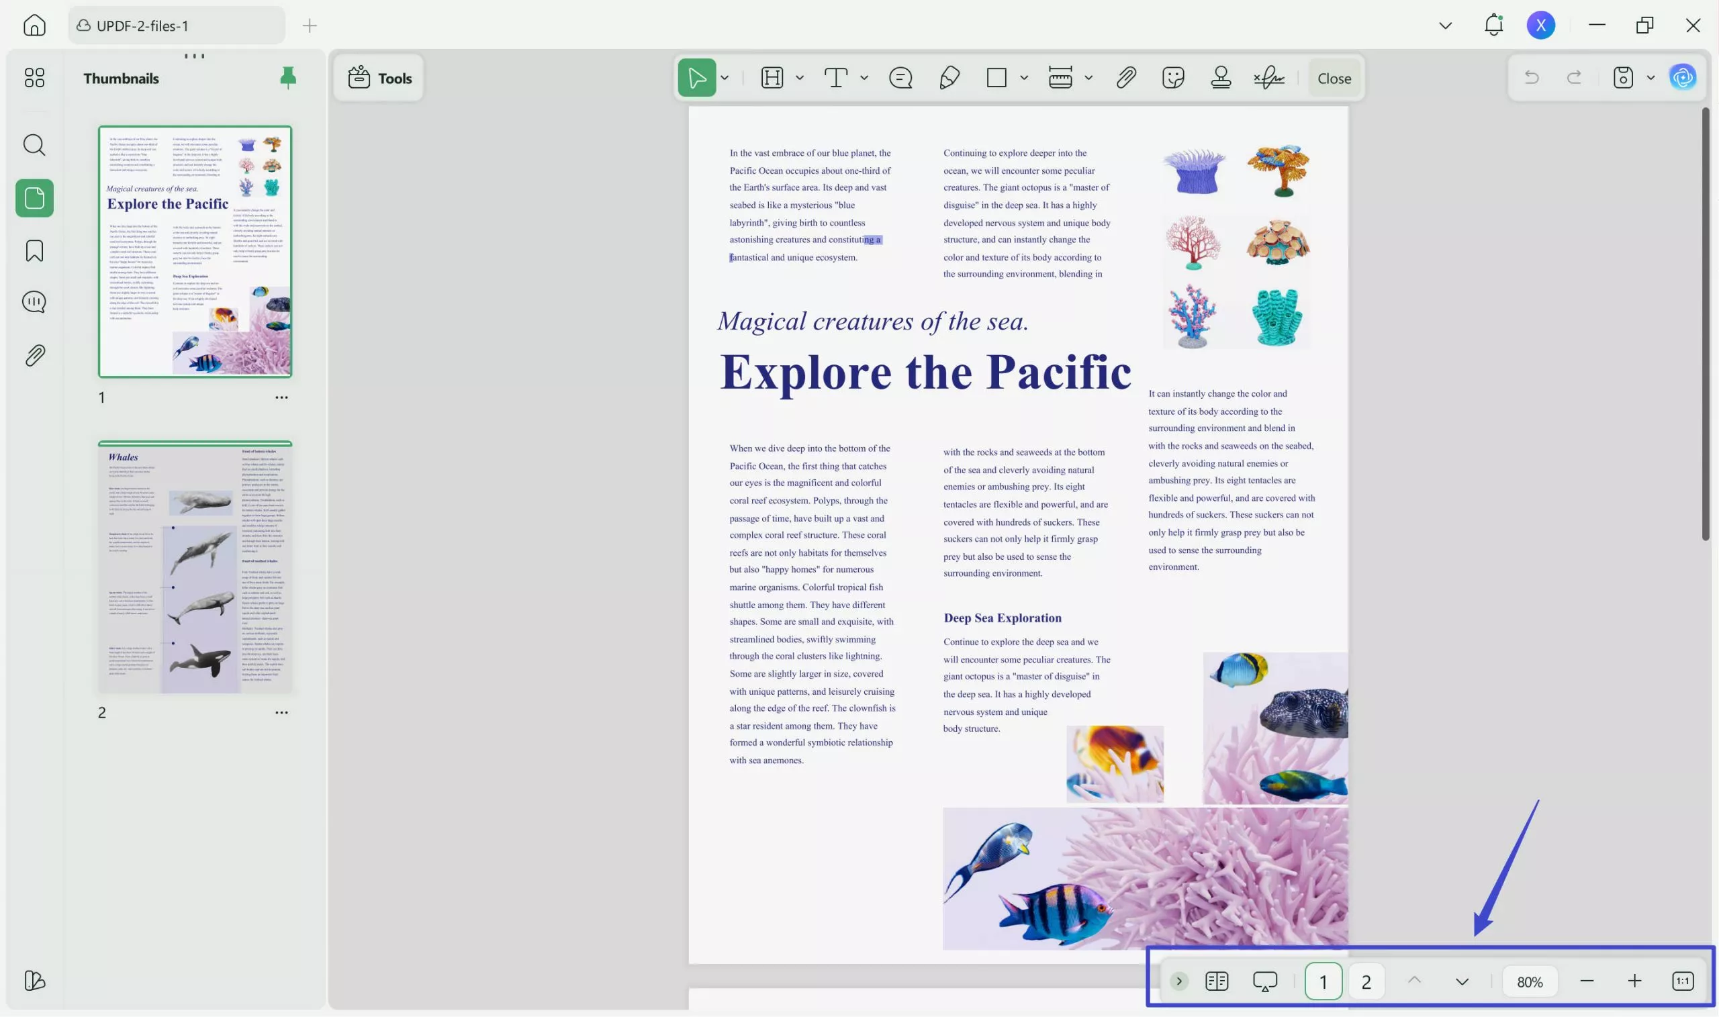Open the attach file paperclip in toolbar
Image resolution: width=1719 pixels, height=1017 pixels.
pyautogui.click(x=1125, y=78)
